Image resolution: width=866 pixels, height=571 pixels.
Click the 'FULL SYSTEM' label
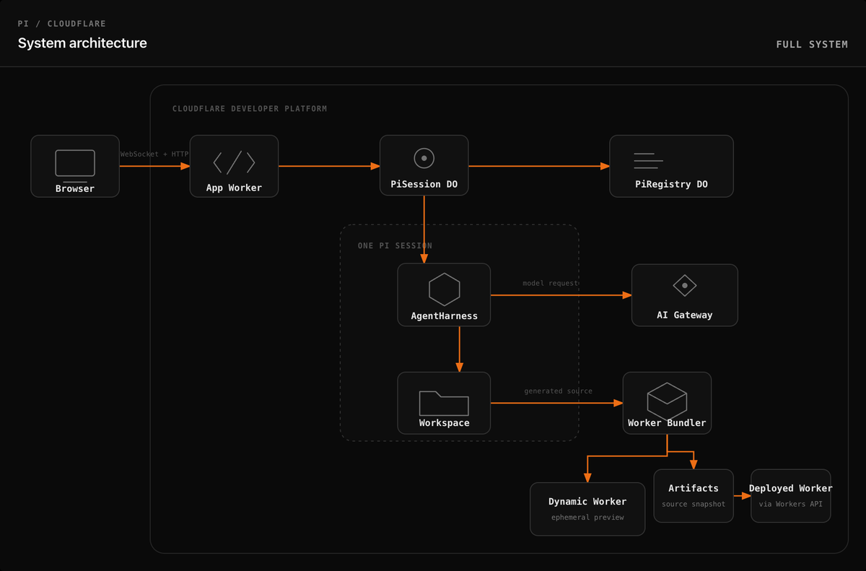point(812,45)
